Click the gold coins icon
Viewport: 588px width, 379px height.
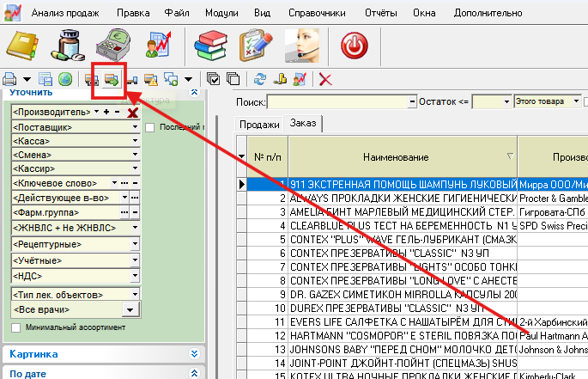pyautogui.click(x=280, y=79)
